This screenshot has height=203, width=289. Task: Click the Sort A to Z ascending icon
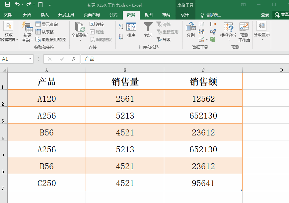(x=121, y=27)
